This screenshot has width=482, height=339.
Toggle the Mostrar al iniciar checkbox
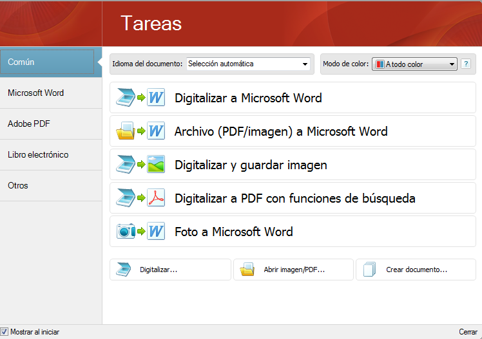pos(5,332)
